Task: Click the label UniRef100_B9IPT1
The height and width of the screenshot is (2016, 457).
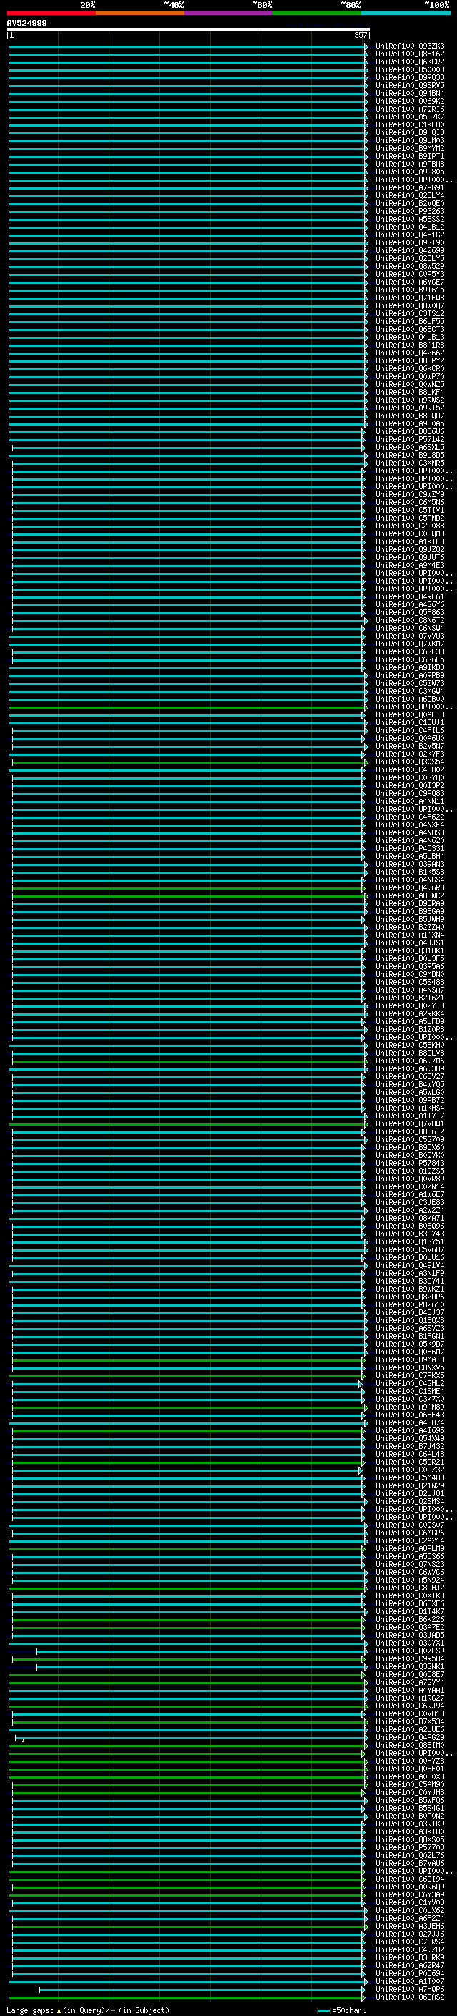Action: [x=410, y=157]
